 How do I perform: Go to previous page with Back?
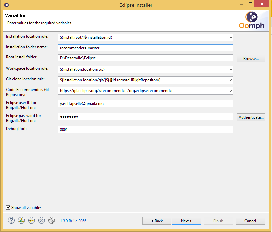point(157,221)
